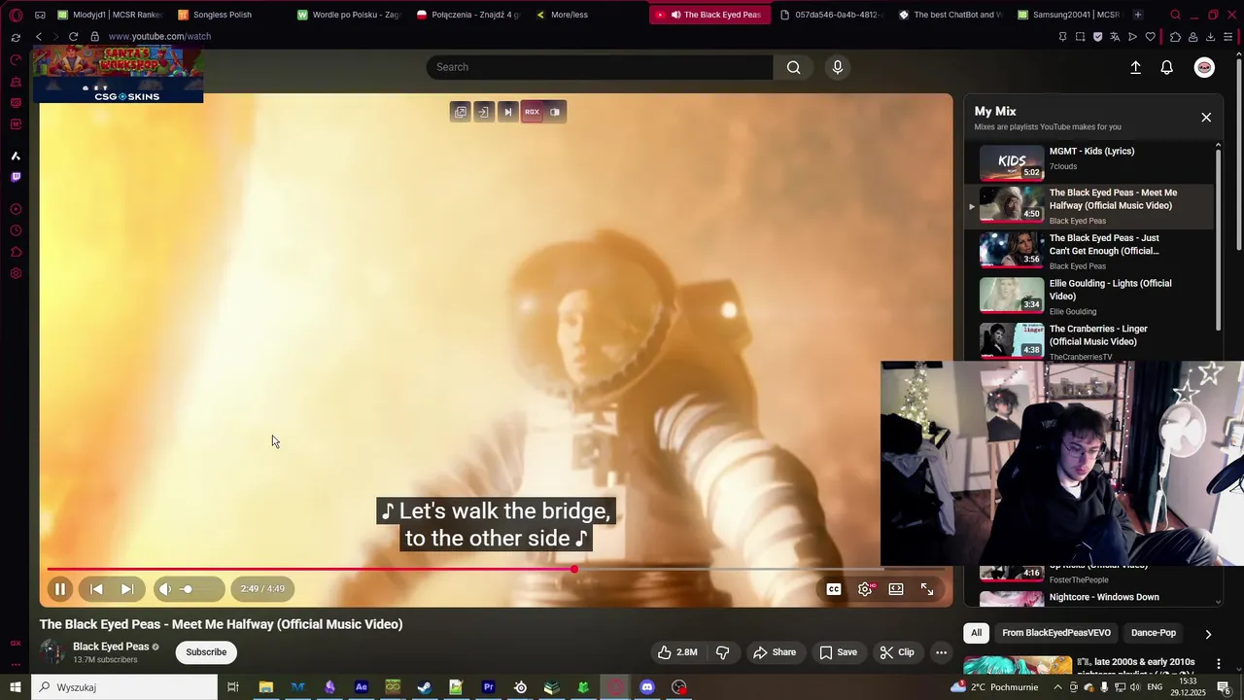Dislike the video
This screenshot has width=1244, height=700.
pyautogui.click(x=722, y=652)
